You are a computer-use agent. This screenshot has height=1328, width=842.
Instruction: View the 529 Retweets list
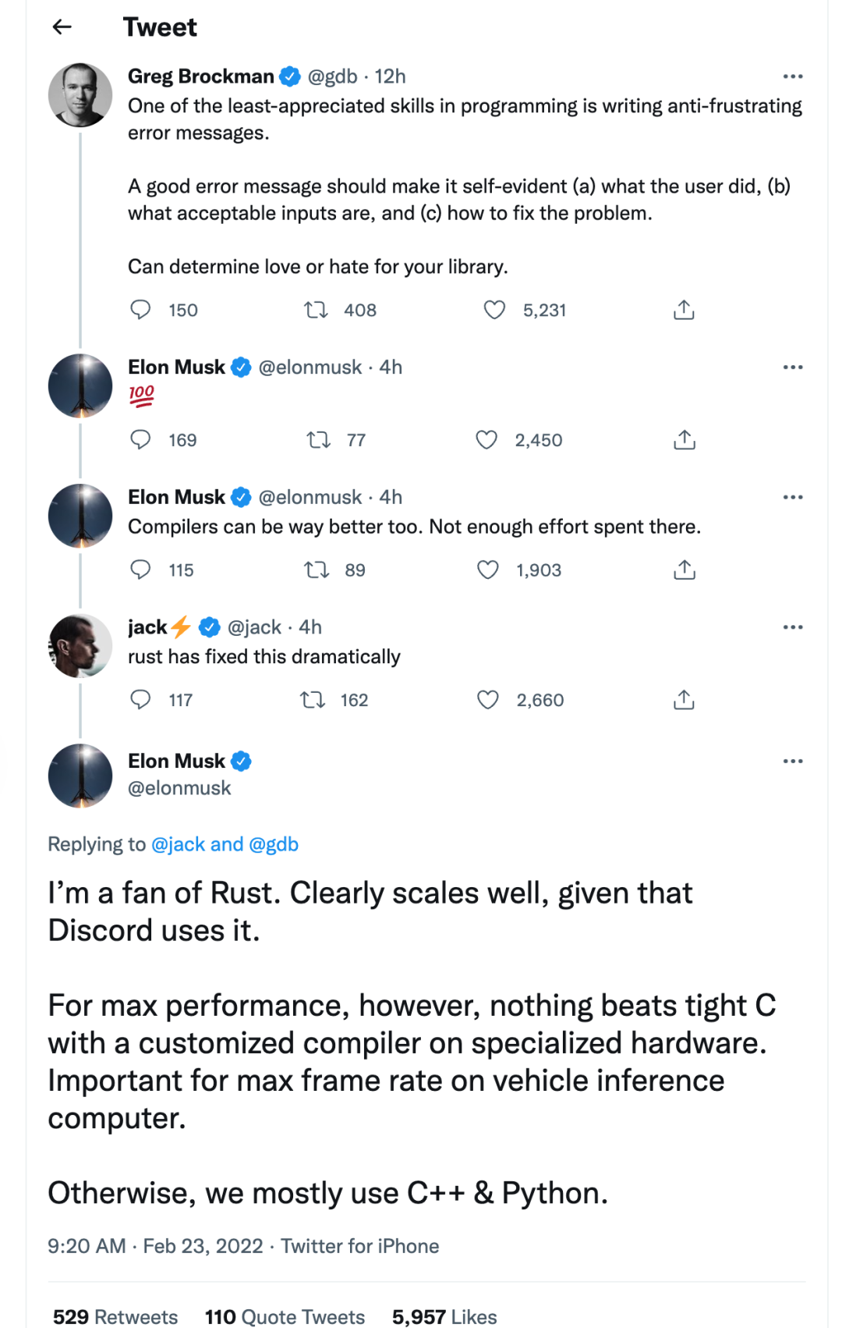click(115, 1316)
